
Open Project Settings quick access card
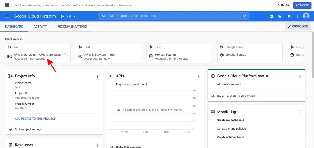click(x=179, y=53)
